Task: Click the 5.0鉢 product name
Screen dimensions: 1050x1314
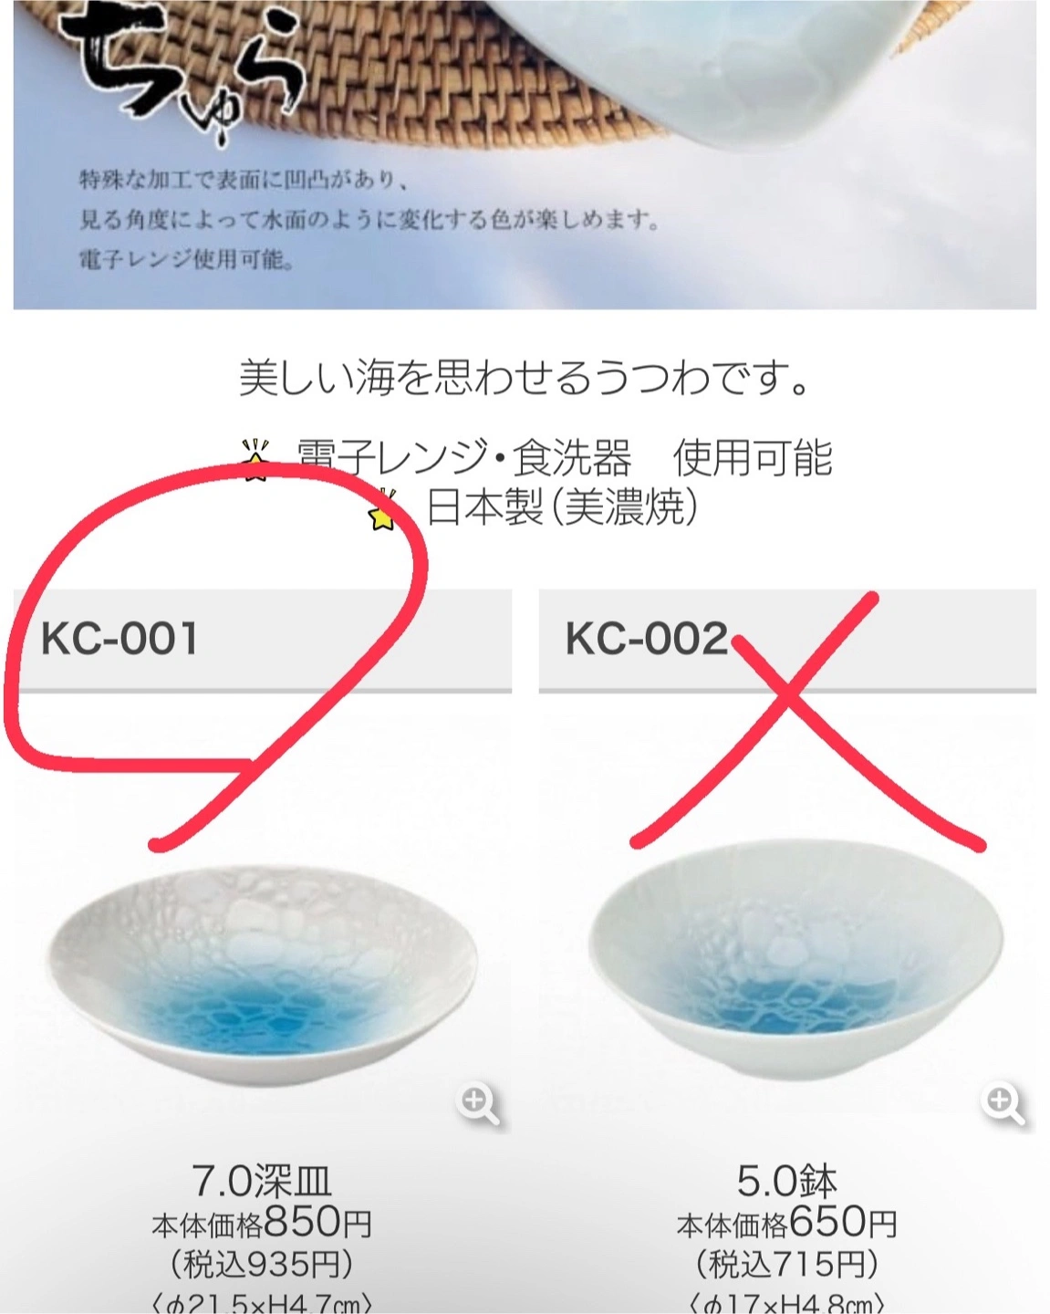Action: click(x=787, y=1183)
